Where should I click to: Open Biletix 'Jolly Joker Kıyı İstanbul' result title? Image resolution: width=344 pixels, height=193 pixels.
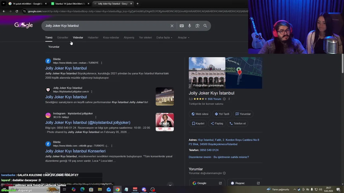pos(66,68)
